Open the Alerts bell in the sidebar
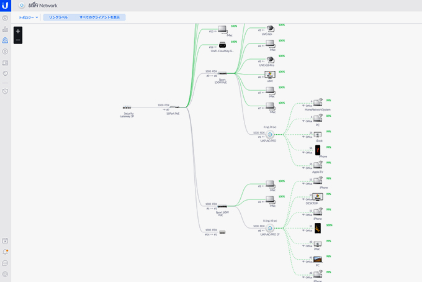Screen dimensions: 422x282 (x=5, y=252)
